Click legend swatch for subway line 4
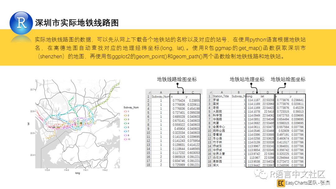Image resolution: width=336 pixels, height=189 pixels. point(126,123)
